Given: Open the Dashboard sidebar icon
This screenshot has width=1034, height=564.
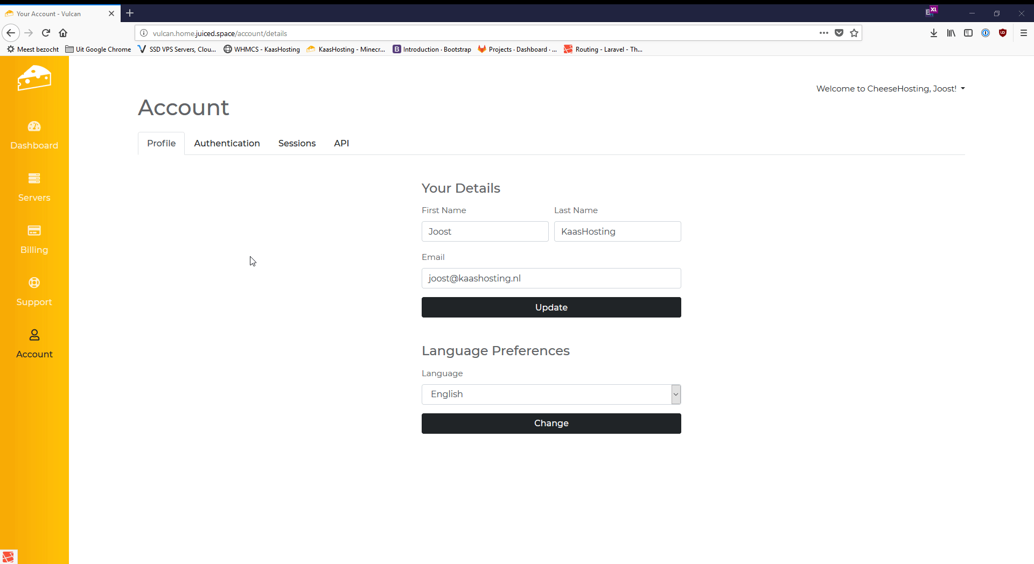Looking at the screenshot, I should [34, 126].
